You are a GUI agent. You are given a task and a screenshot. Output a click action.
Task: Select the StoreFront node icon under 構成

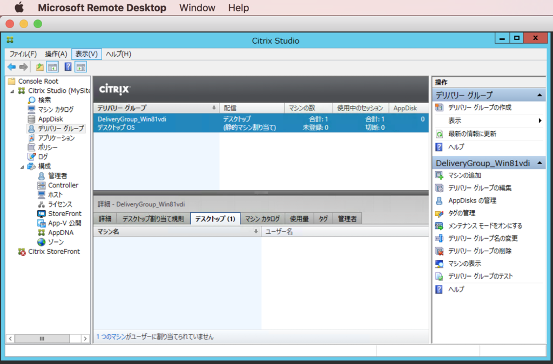42,213
